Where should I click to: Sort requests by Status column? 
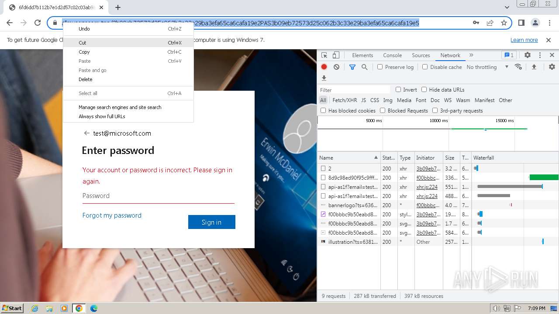point(389,158)
